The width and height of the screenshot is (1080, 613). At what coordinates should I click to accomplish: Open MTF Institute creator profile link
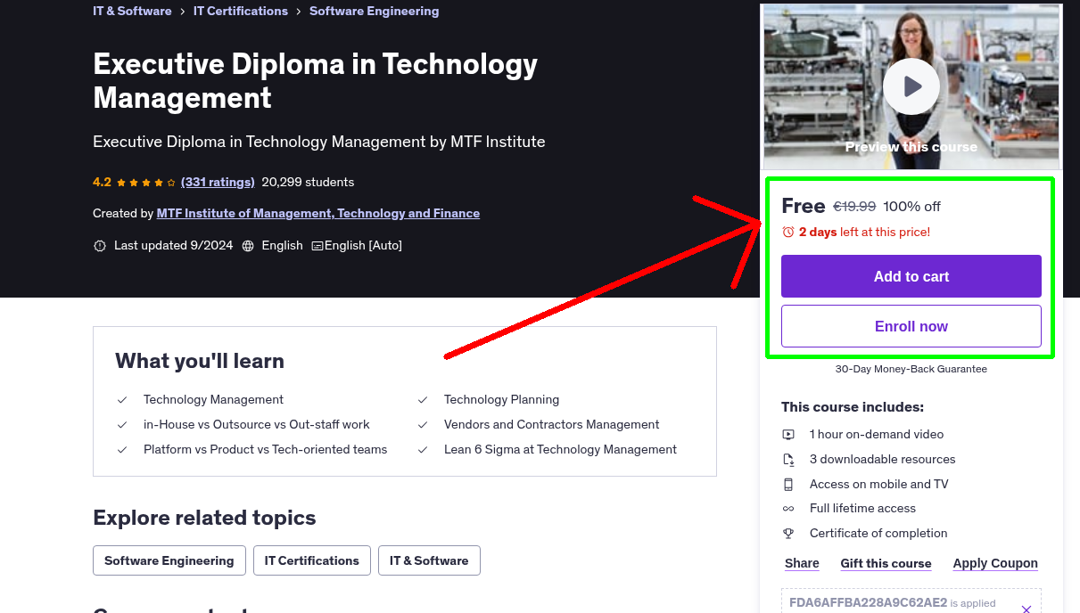[x=318, y=214]
